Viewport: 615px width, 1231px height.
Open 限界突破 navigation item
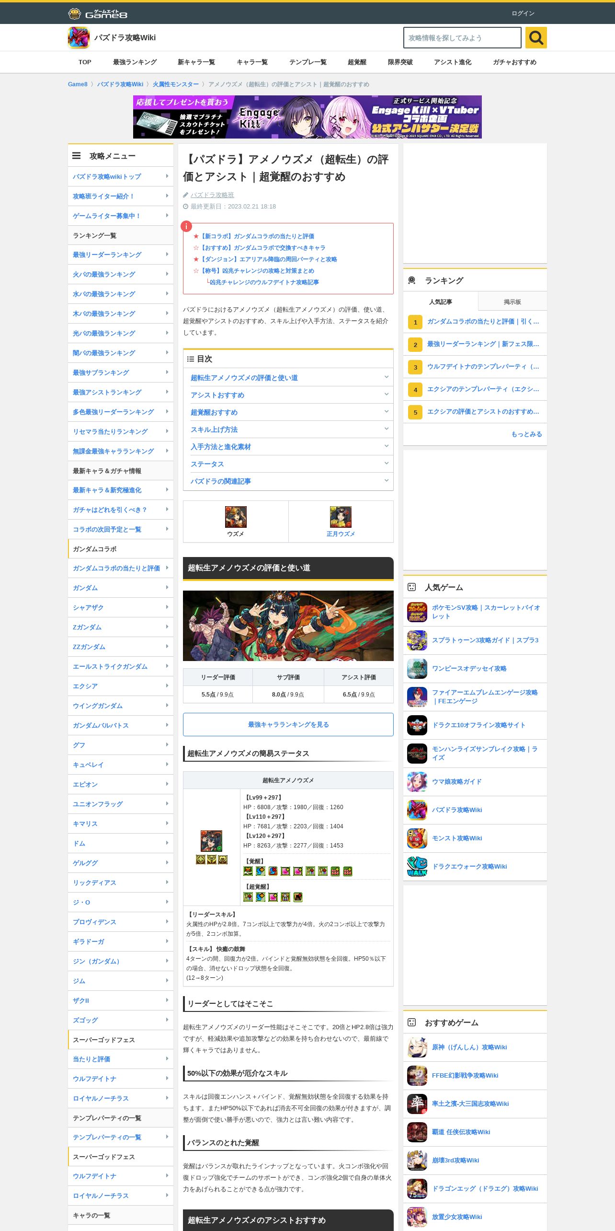pos(400,62)
